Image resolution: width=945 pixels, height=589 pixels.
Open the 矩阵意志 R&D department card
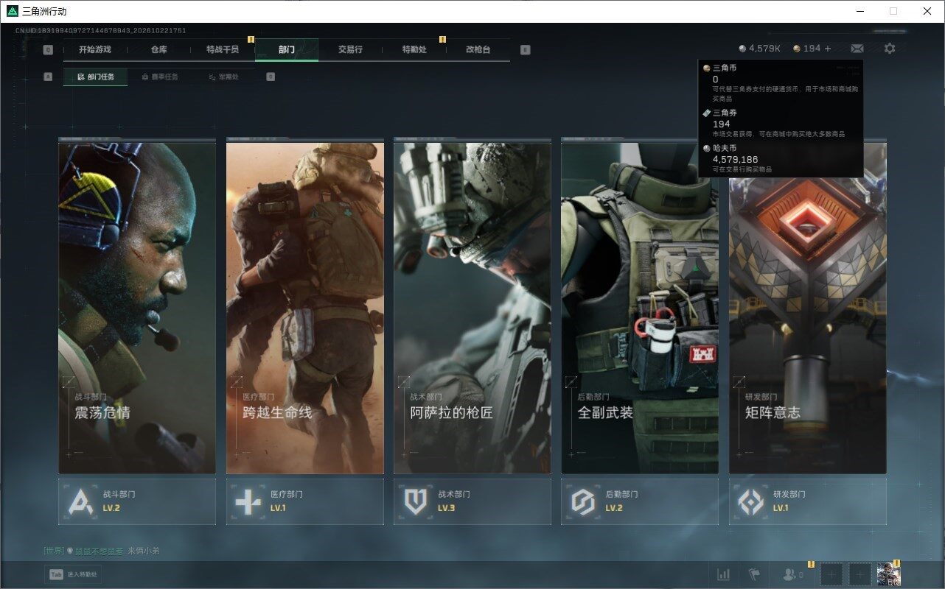coord(808,306)
